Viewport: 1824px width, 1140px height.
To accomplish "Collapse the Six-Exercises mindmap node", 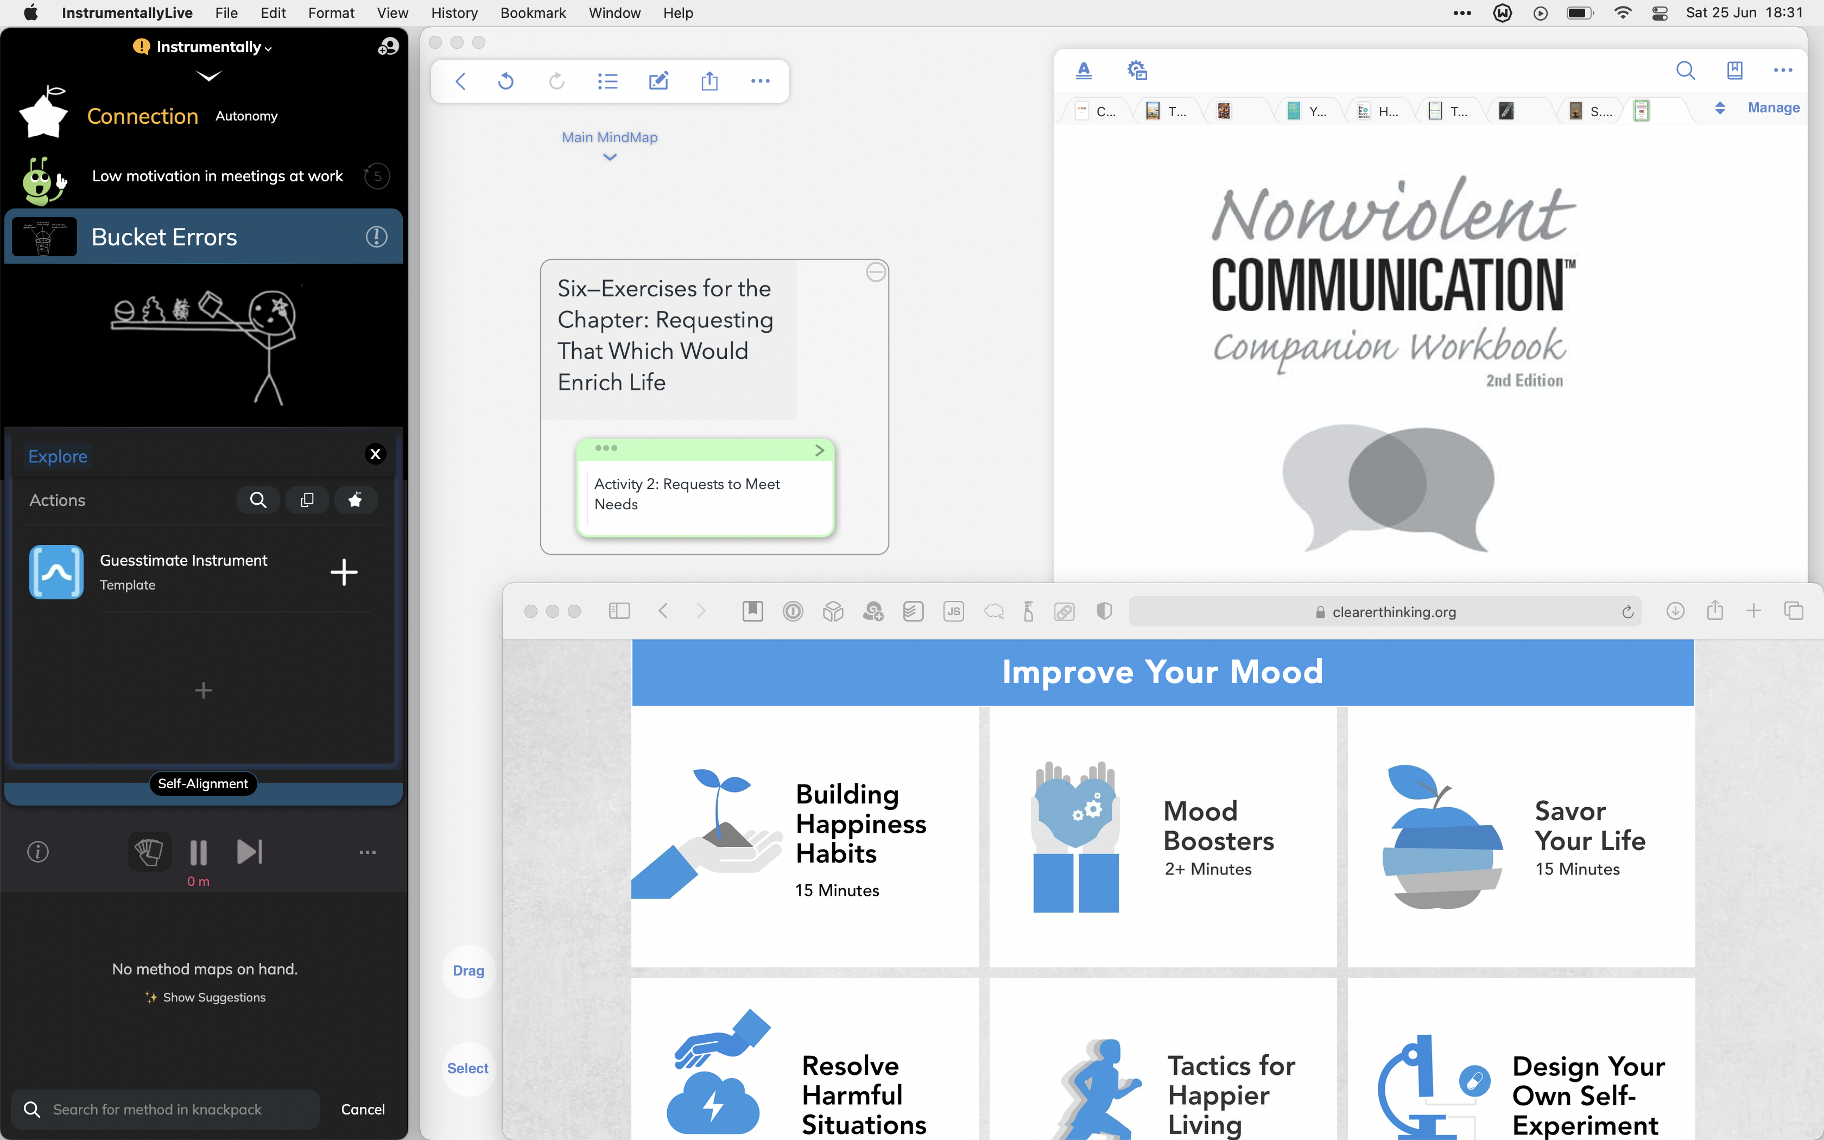I will pos(876,272).
